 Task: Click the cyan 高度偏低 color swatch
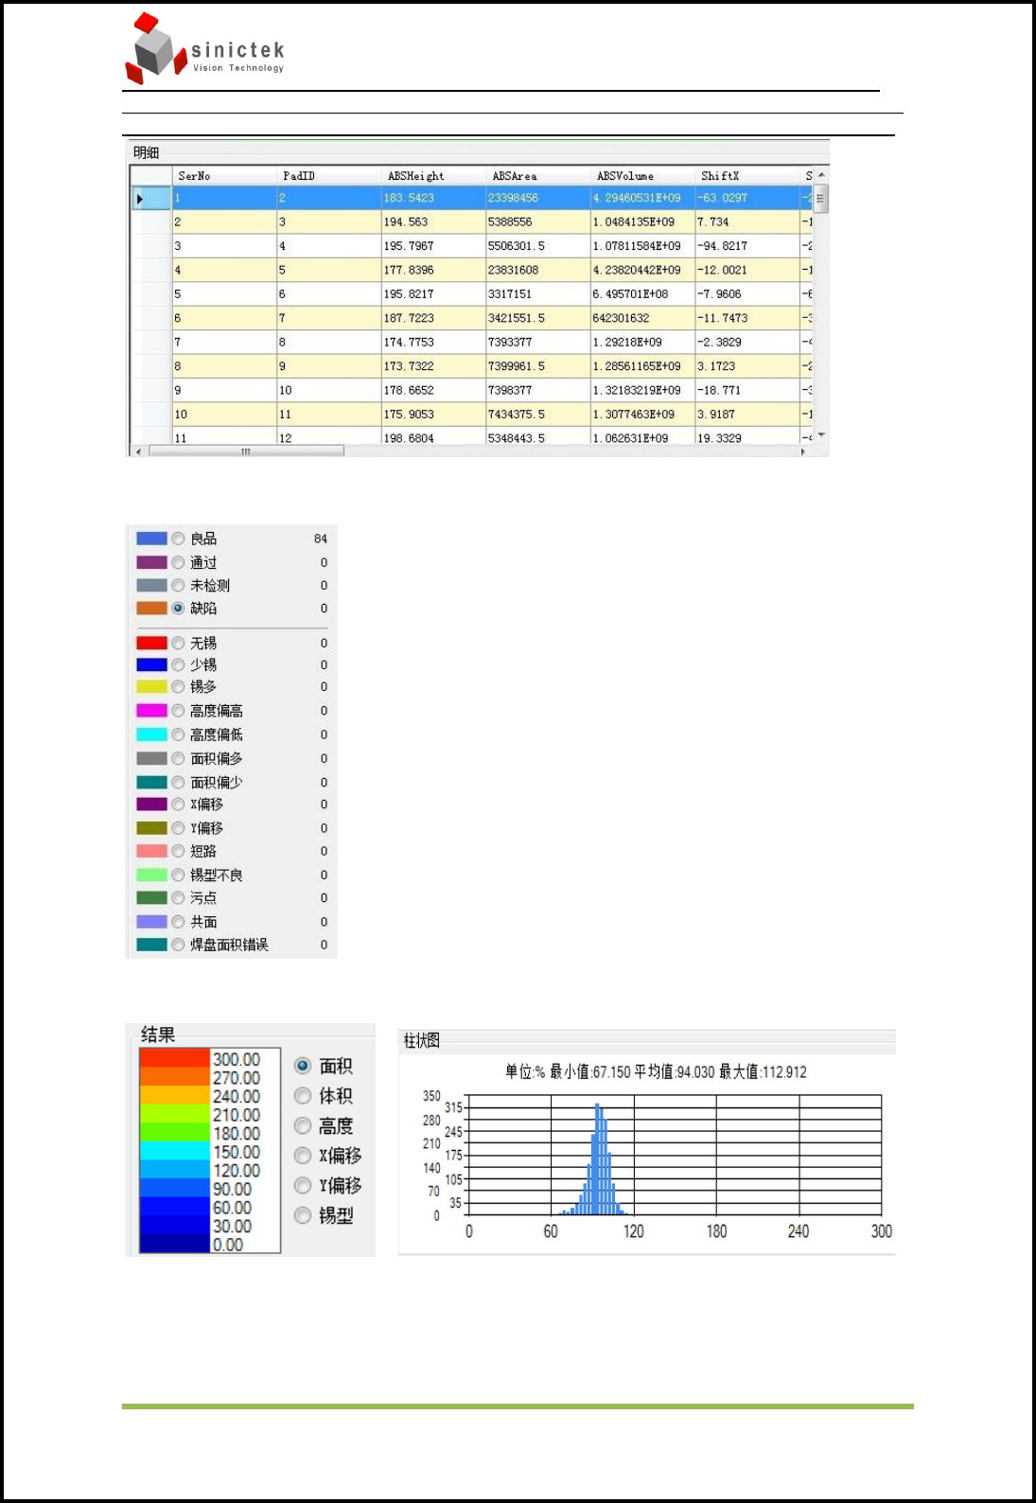click(x=151, y=734)
